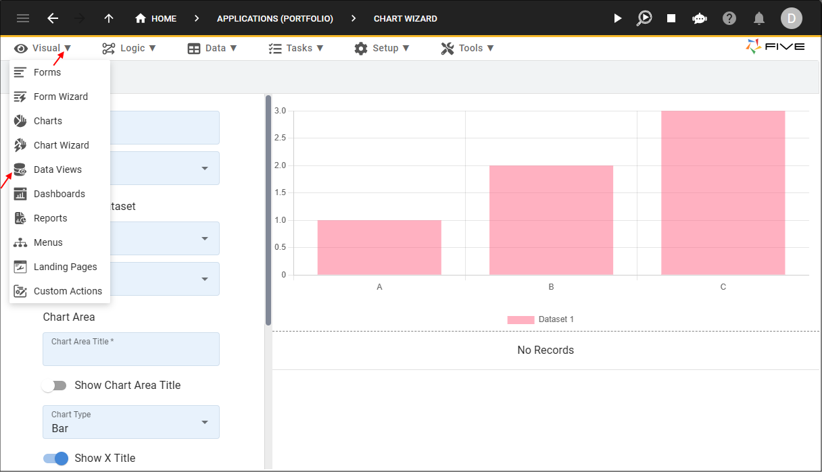822x472 pixels.
Task: Open the help question mark icon
Action: (x=729, y=18)
